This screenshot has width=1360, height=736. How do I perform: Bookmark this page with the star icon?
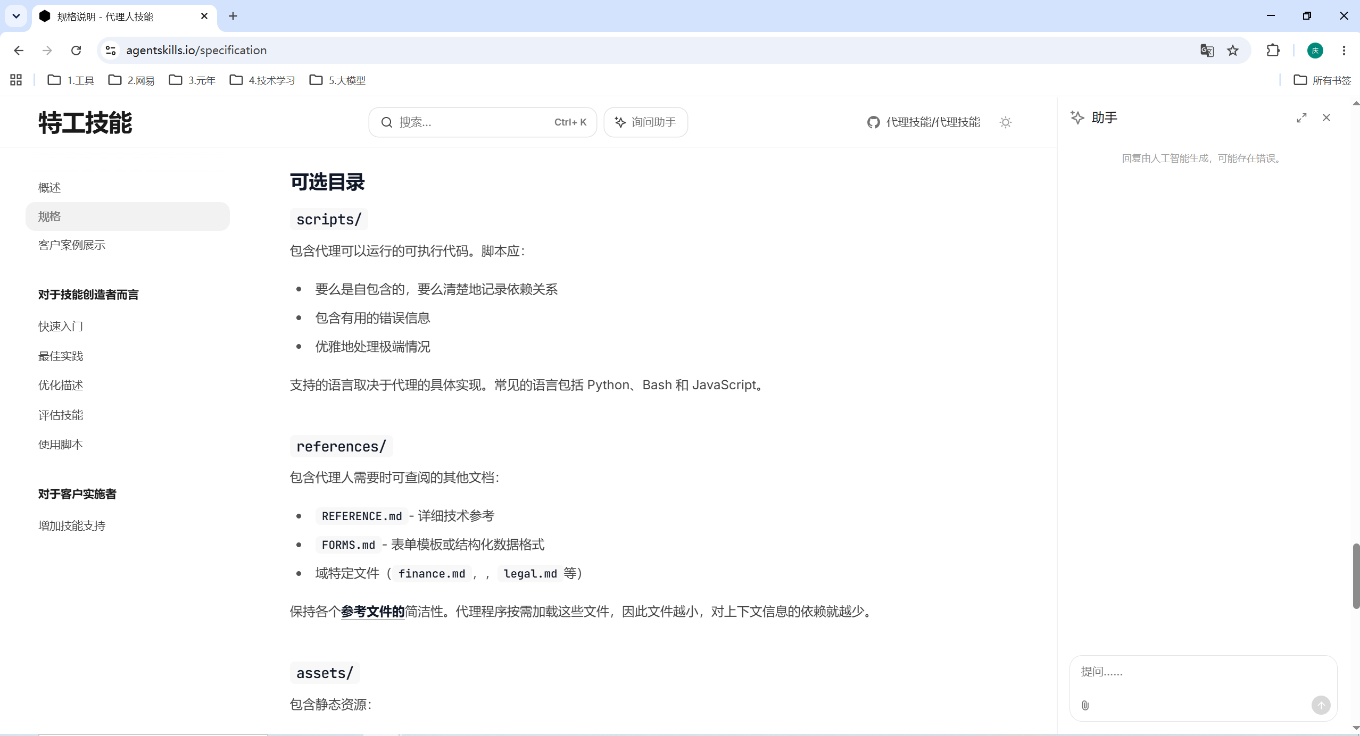pyautogui.click(x=1233, y=51)
